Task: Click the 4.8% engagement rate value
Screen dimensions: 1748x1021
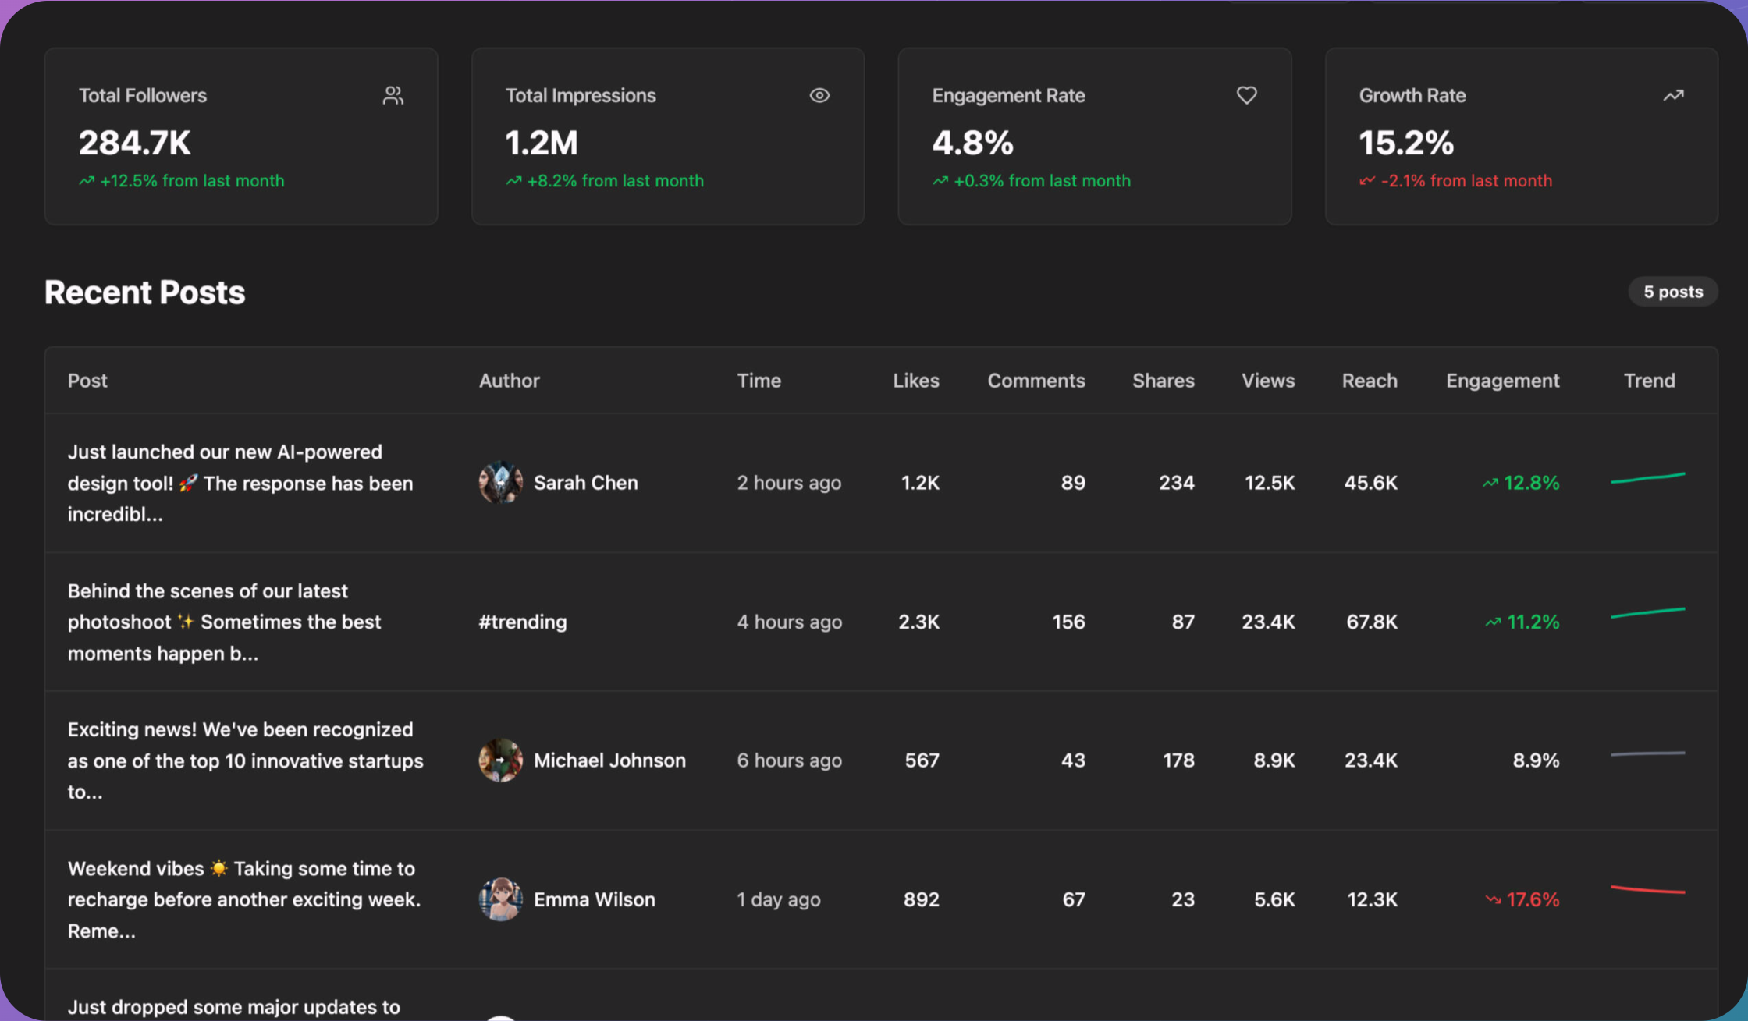Action: pos(972,143)
